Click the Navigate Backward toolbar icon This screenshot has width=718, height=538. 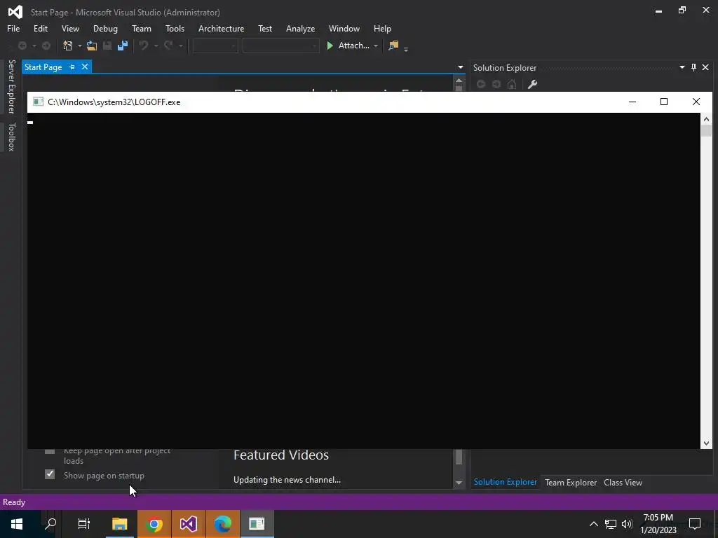point(22,46)
